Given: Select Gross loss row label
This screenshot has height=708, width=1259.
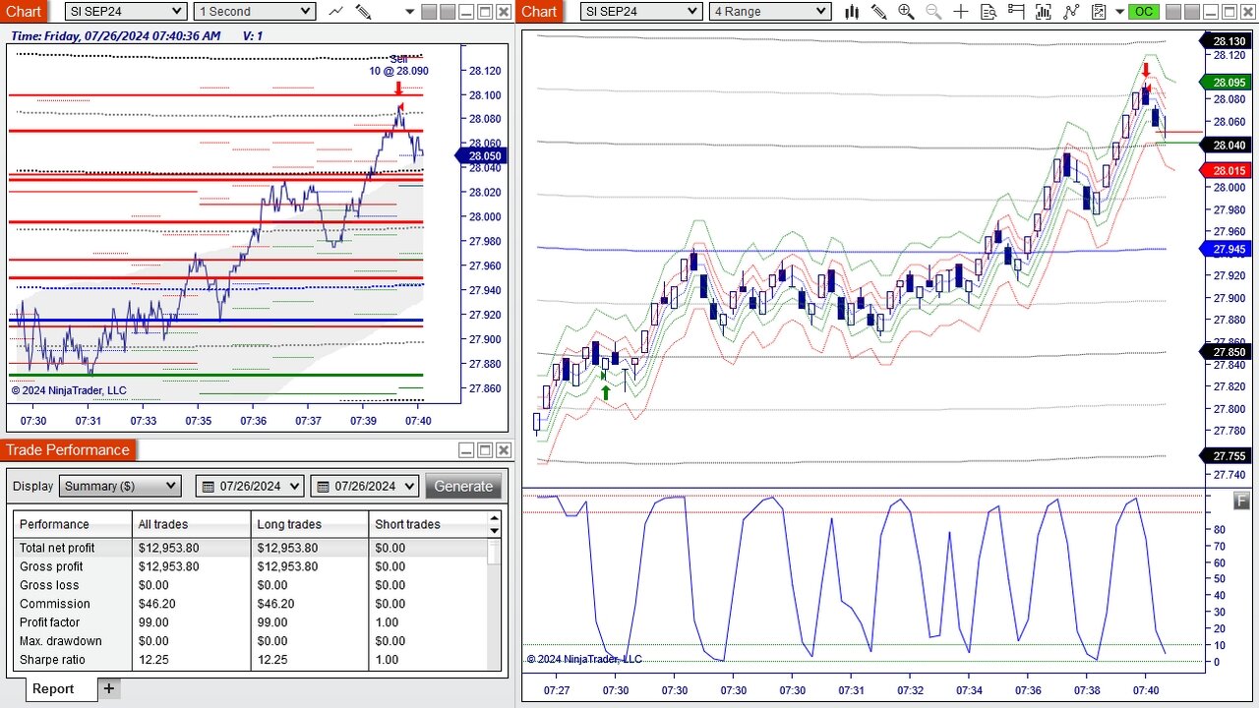Looking at the screenshot, I should [49, 585].
